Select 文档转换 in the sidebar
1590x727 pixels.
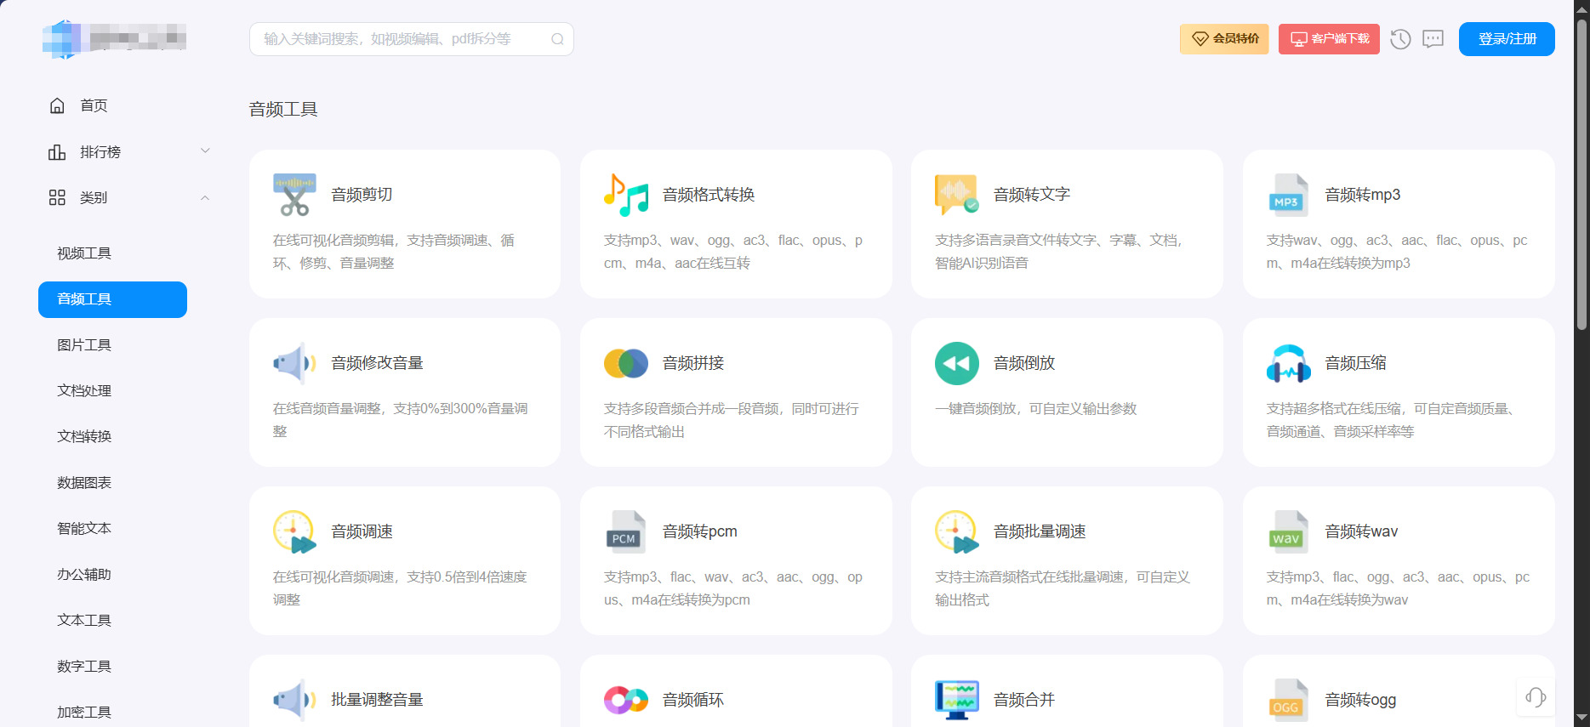click(84, 437)
